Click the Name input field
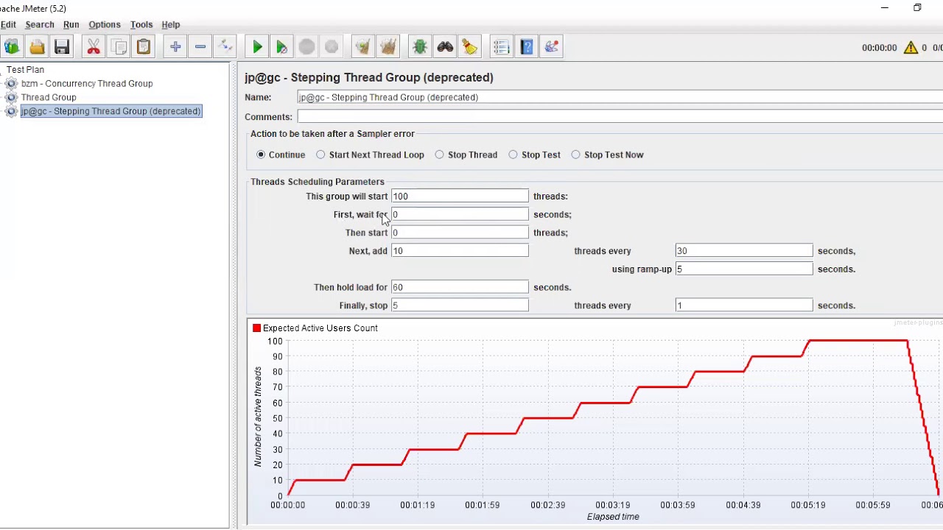The height and width of the screenshot is (530, 943). [x=620, y=97]
